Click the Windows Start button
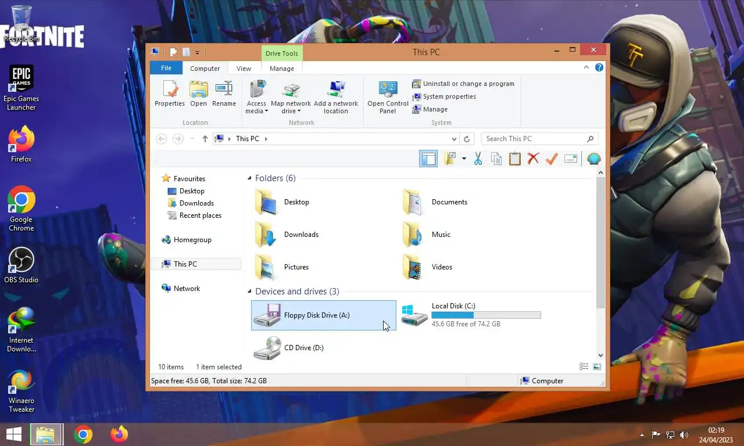The height and width of the screenshot is (446, 744). pyautogui.click(x=13, y=434)
